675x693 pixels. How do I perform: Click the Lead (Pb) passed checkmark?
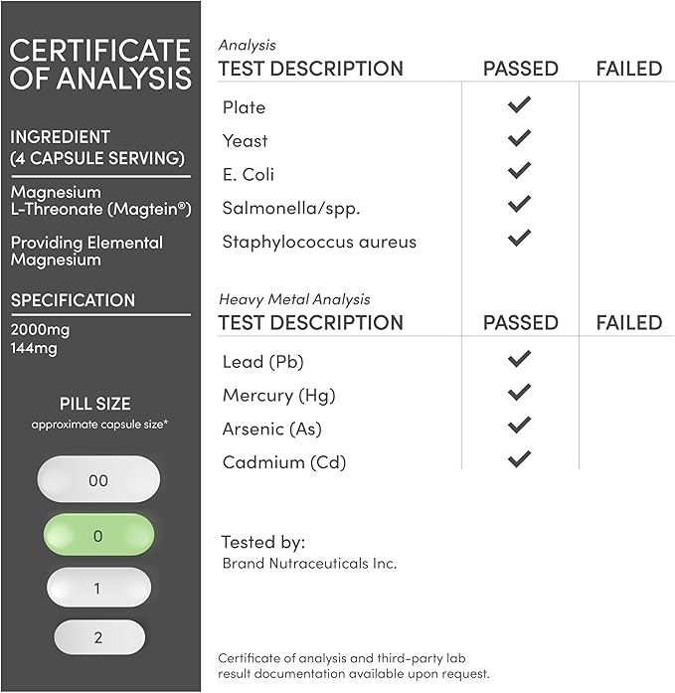(519, 359)
